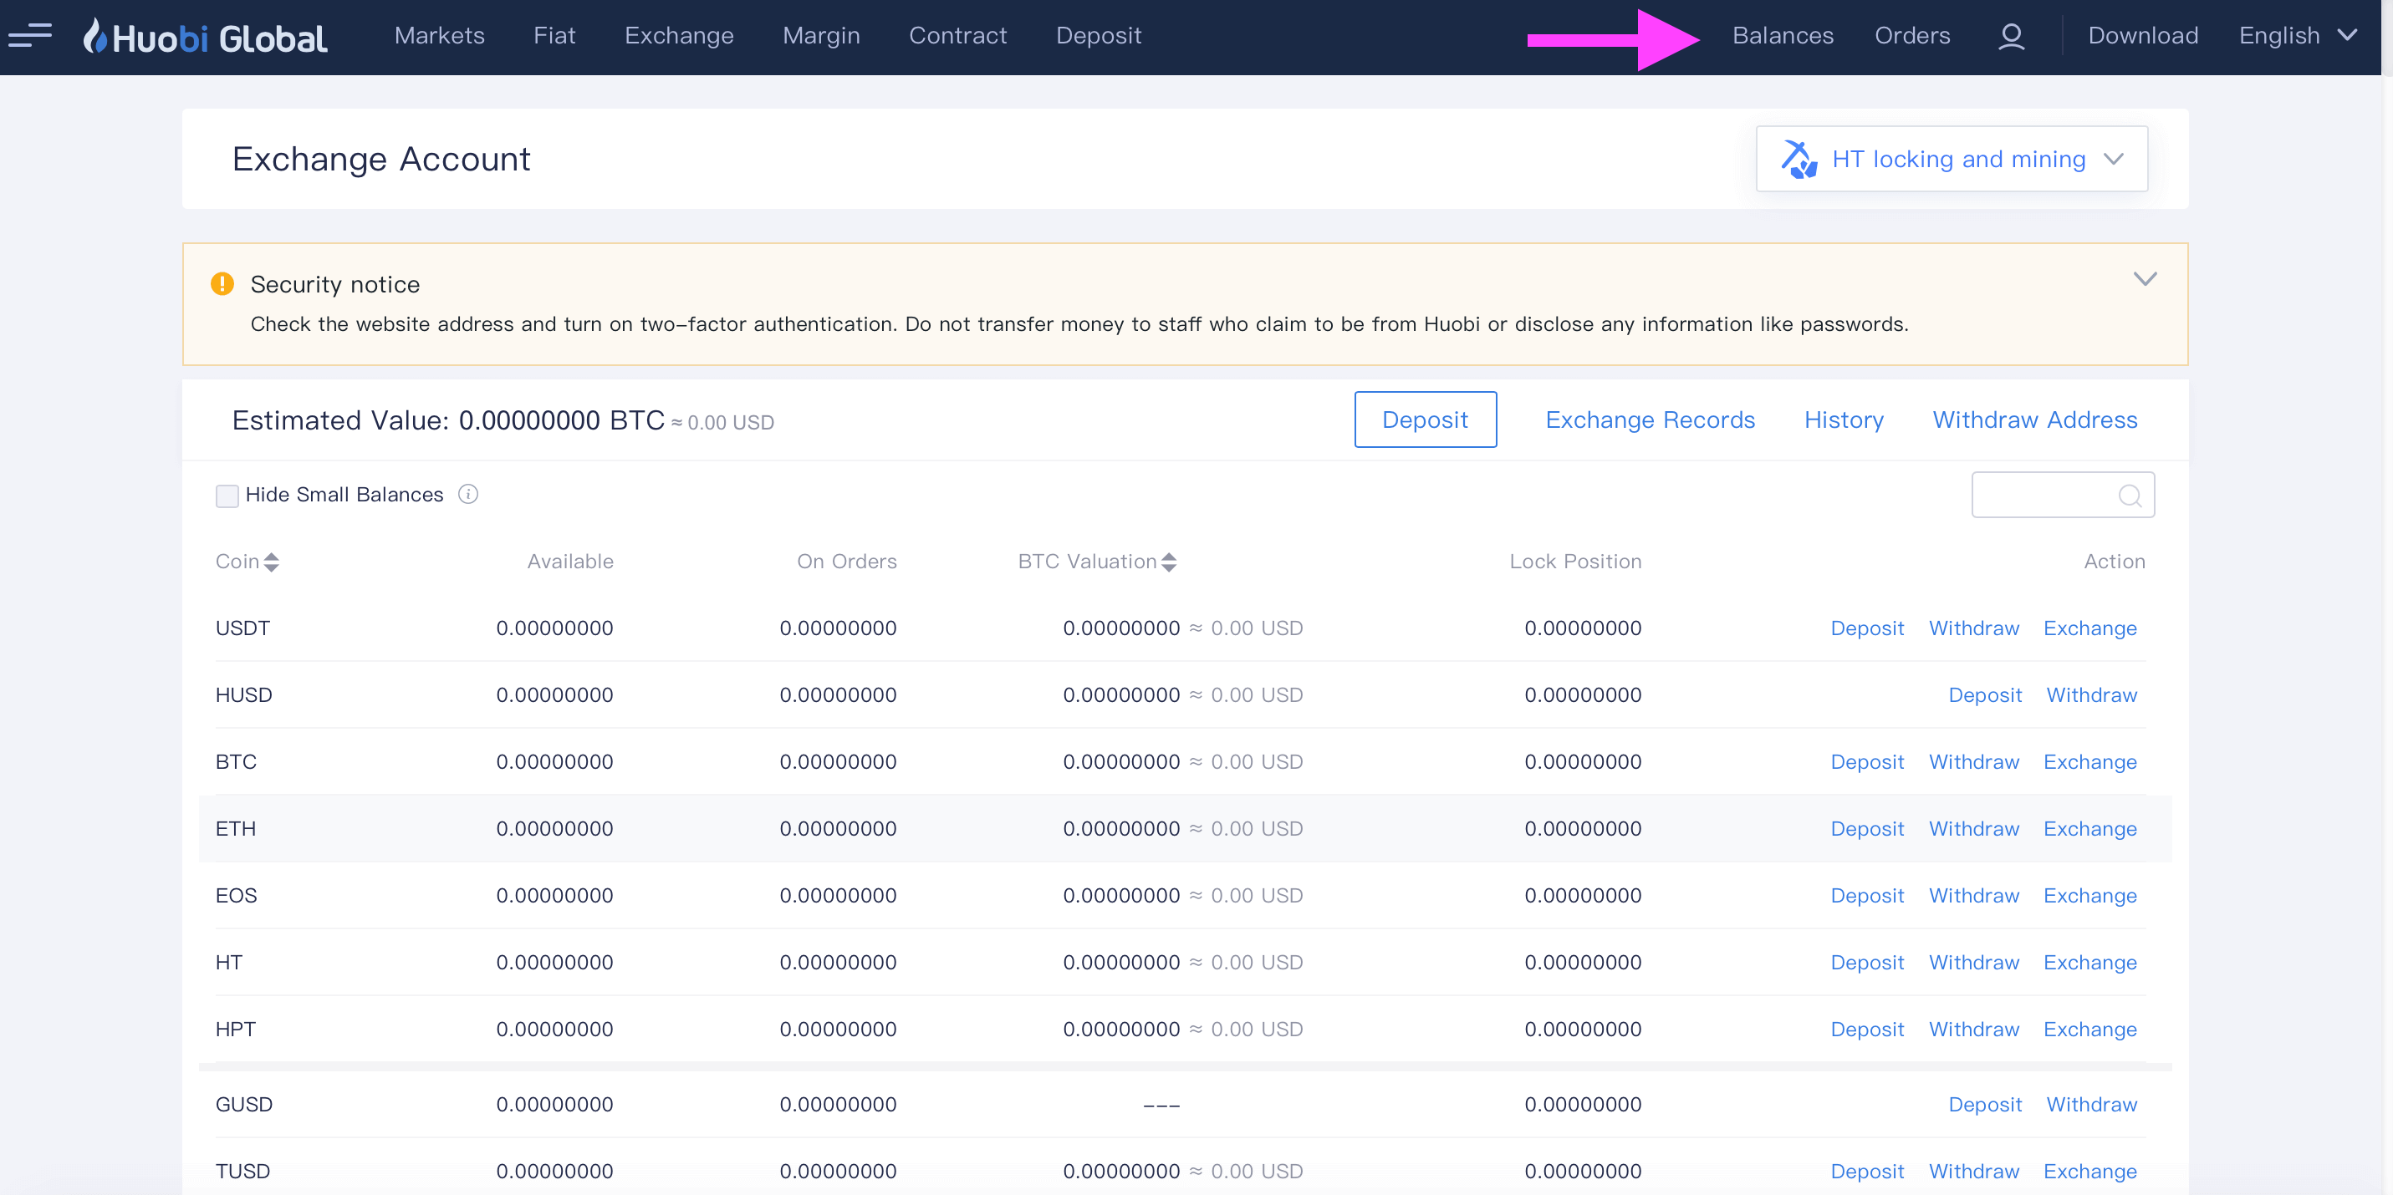Image resolution: width=2393 pixels, height=1195 pixels.
Task: Deposit GUSD
Action: pyautogui.click(x=1985, y=1104)
